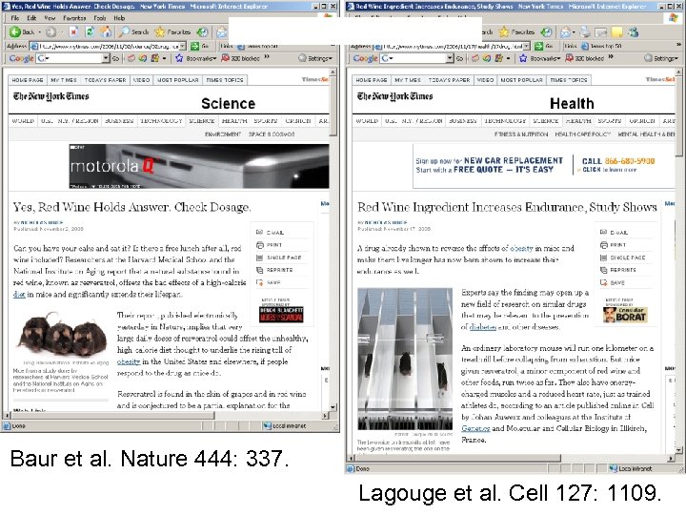Open History icon in the Science window

202,32
